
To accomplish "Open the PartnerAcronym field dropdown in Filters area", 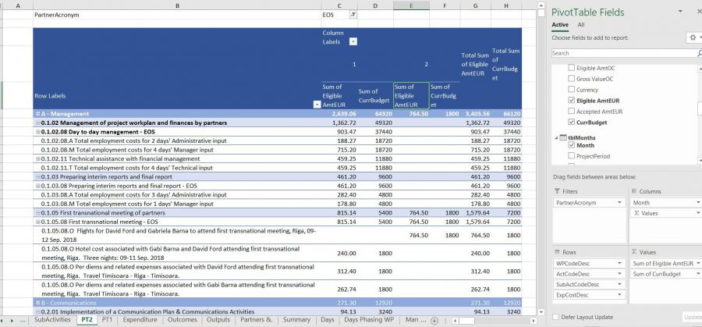I will tap(620, 202).
